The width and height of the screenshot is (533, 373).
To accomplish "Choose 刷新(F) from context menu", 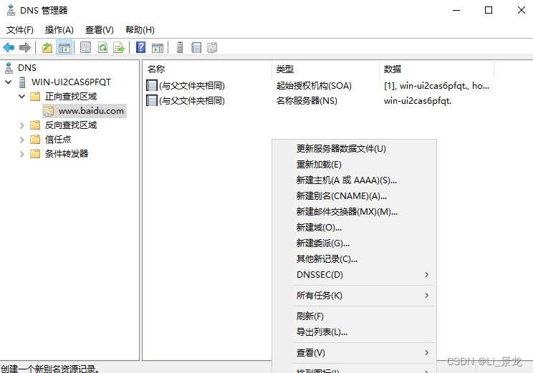I will click(x=354, y=316).
